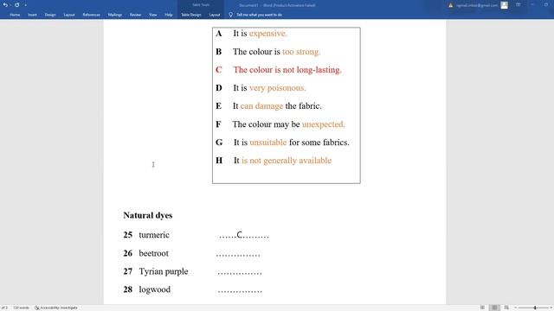
Task: Click the zoom slider handle
Action: click(x=535, y=308)
